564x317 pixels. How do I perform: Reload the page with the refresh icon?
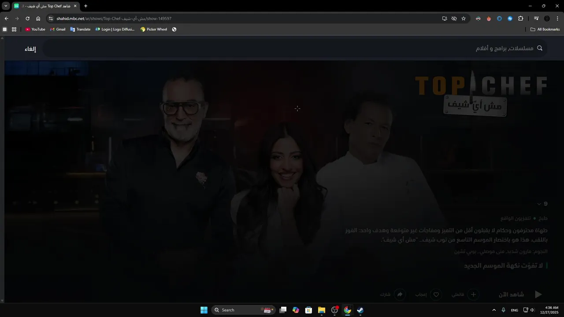(27, 18)
